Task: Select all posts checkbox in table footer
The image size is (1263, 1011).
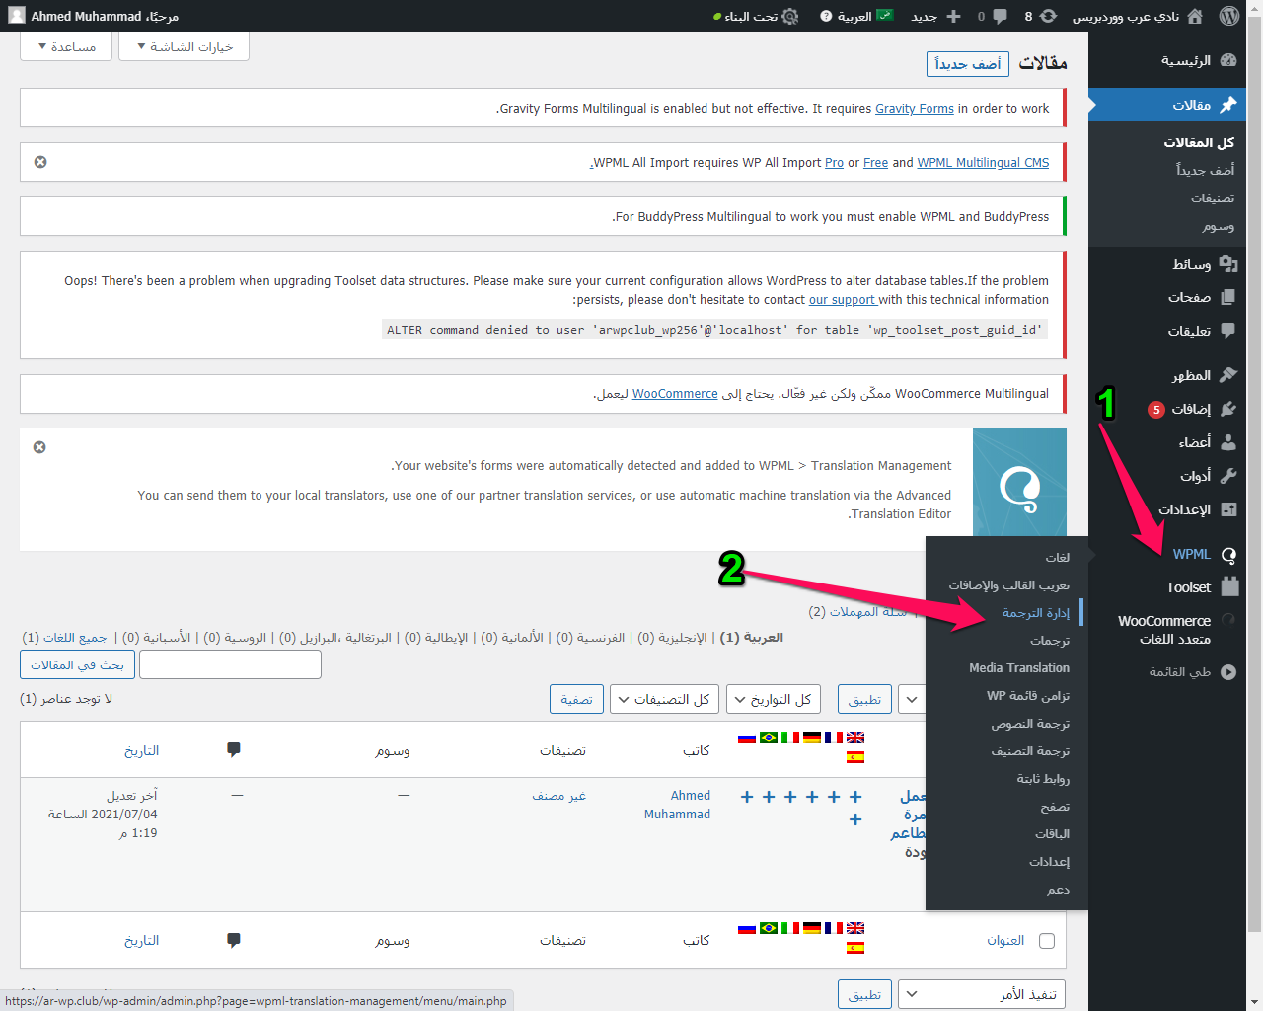Action: click(x=1047, y=941)
